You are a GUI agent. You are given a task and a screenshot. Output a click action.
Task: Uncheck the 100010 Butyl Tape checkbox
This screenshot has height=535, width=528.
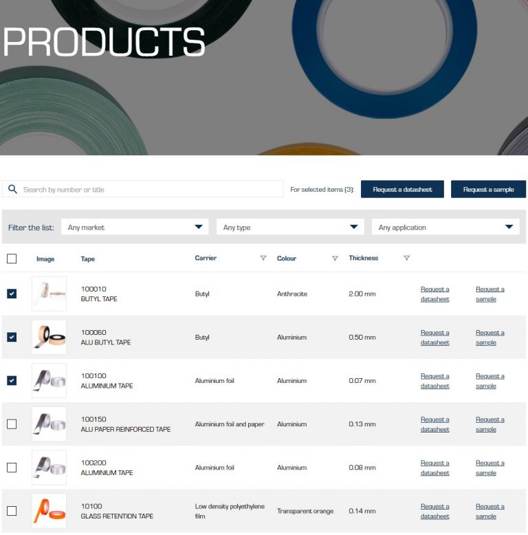(x=12, y=294)
